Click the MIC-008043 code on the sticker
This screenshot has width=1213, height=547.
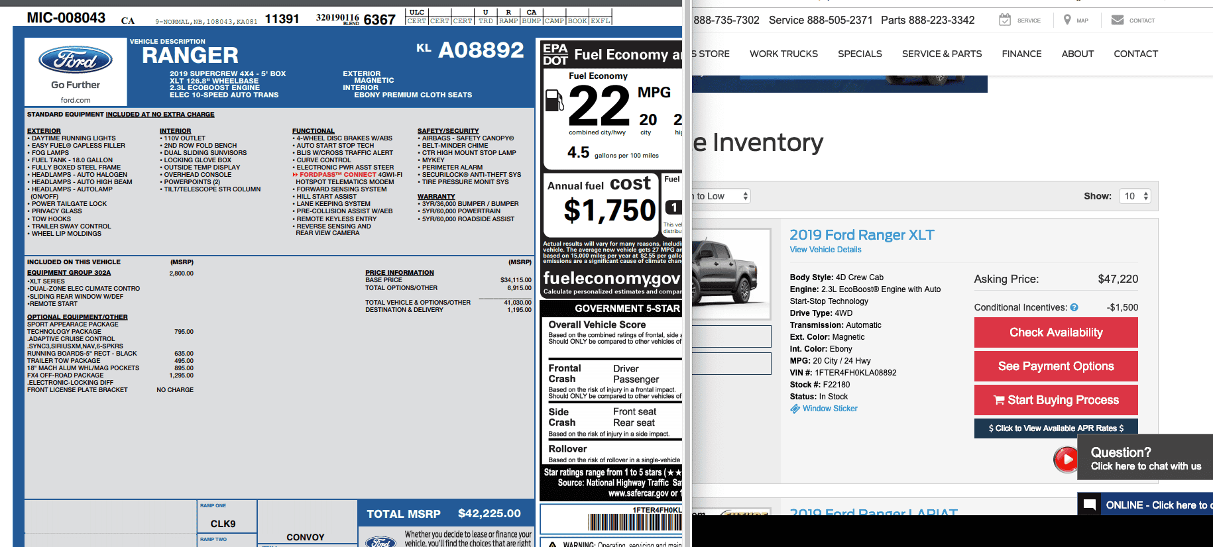pyautogui.click(x=66, y=18)
